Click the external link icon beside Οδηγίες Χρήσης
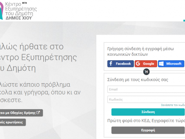The height and width of the screenshot is (139, 185). tap(38, 113)
